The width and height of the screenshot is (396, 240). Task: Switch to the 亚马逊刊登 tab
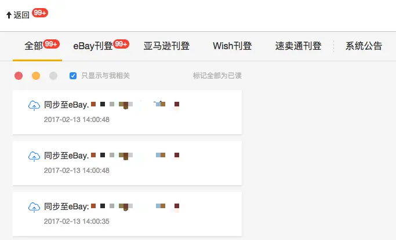click(166, 46)
